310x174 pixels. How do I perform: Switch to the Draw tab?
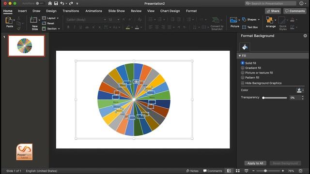tap(36, 11)
